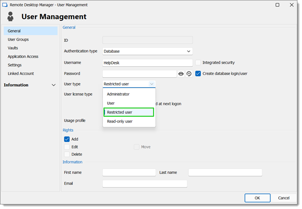Toggle the Move rights checkbox
Screen dimensions: 302x209
click(x=136, y=147)
